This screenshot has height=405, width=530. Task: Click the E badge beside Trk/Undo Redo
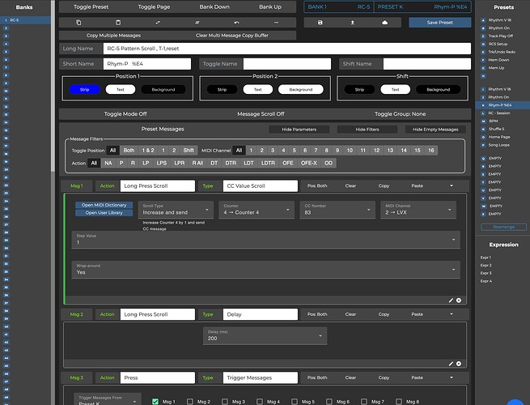point(483,52)
